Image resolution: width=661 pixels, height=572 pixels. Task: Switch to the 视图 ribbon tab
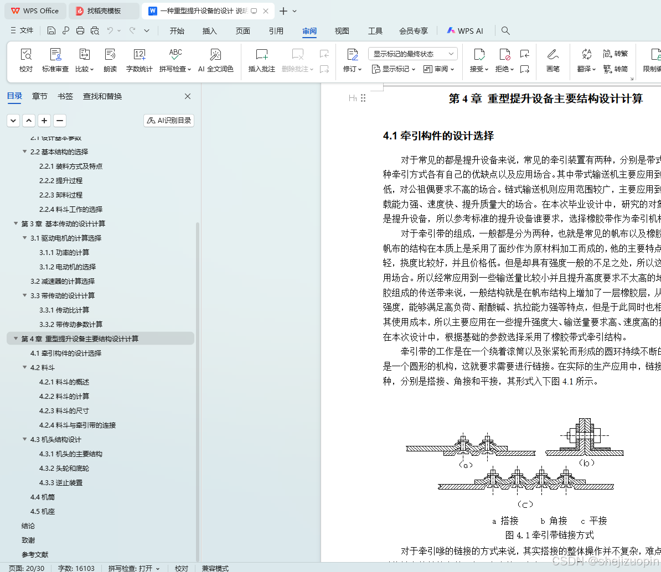click(342, 31)
